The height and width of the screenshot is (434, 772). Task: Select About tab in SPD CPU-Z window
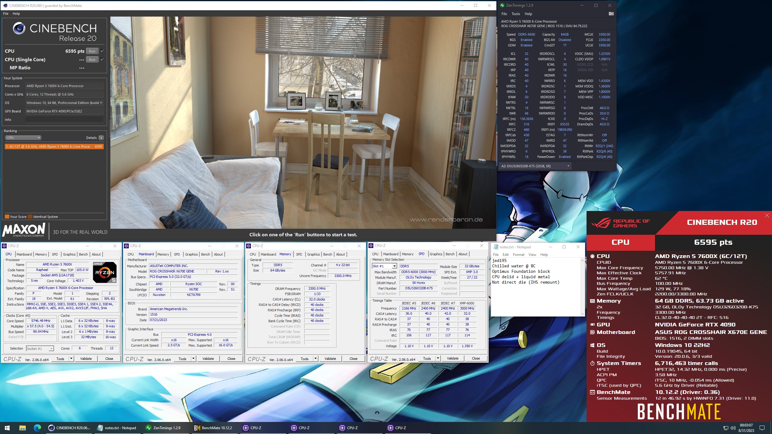click(x=463, y=254)
